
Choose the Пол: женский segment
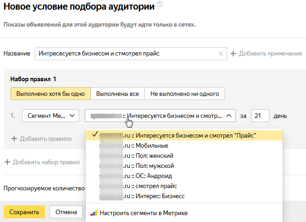(x=184, y=156)
